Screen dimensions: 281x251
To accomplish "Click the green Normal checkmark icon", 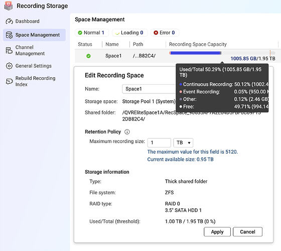I will coord(80,33).
